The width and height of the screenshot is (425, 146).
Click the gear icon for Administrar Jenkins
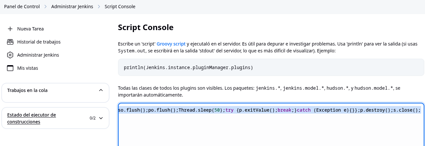(x=10, y=55)
